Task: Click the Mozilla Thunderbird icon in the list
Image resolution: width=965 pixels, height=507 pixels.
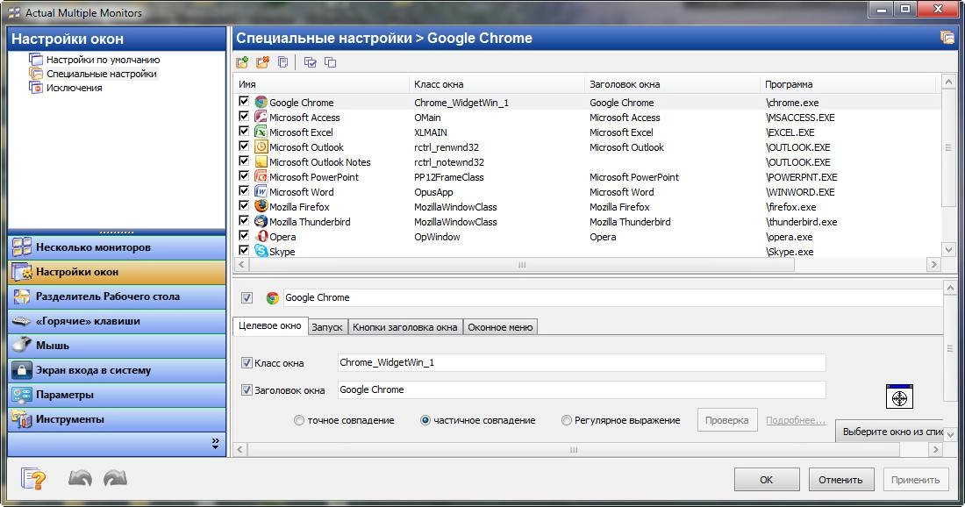Action: point(261,221)
